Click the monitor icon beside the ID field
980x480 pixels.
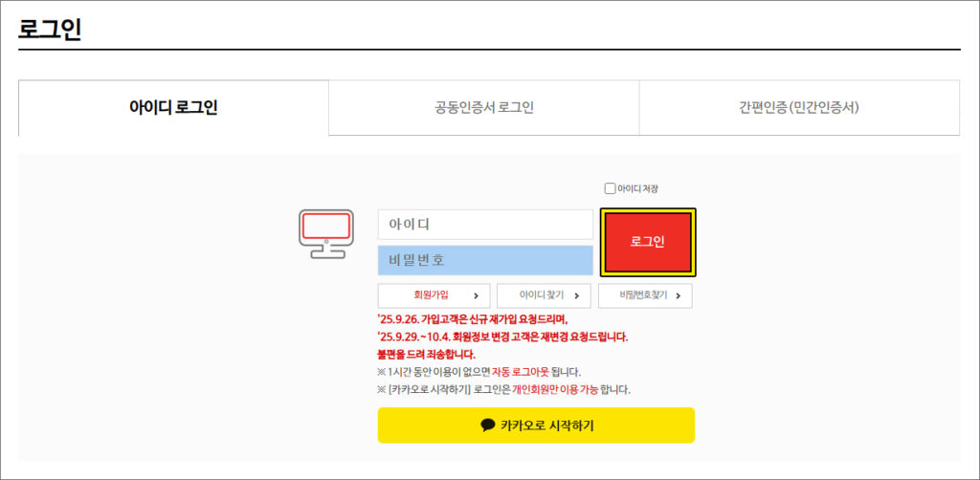click(x=325, y=233)
